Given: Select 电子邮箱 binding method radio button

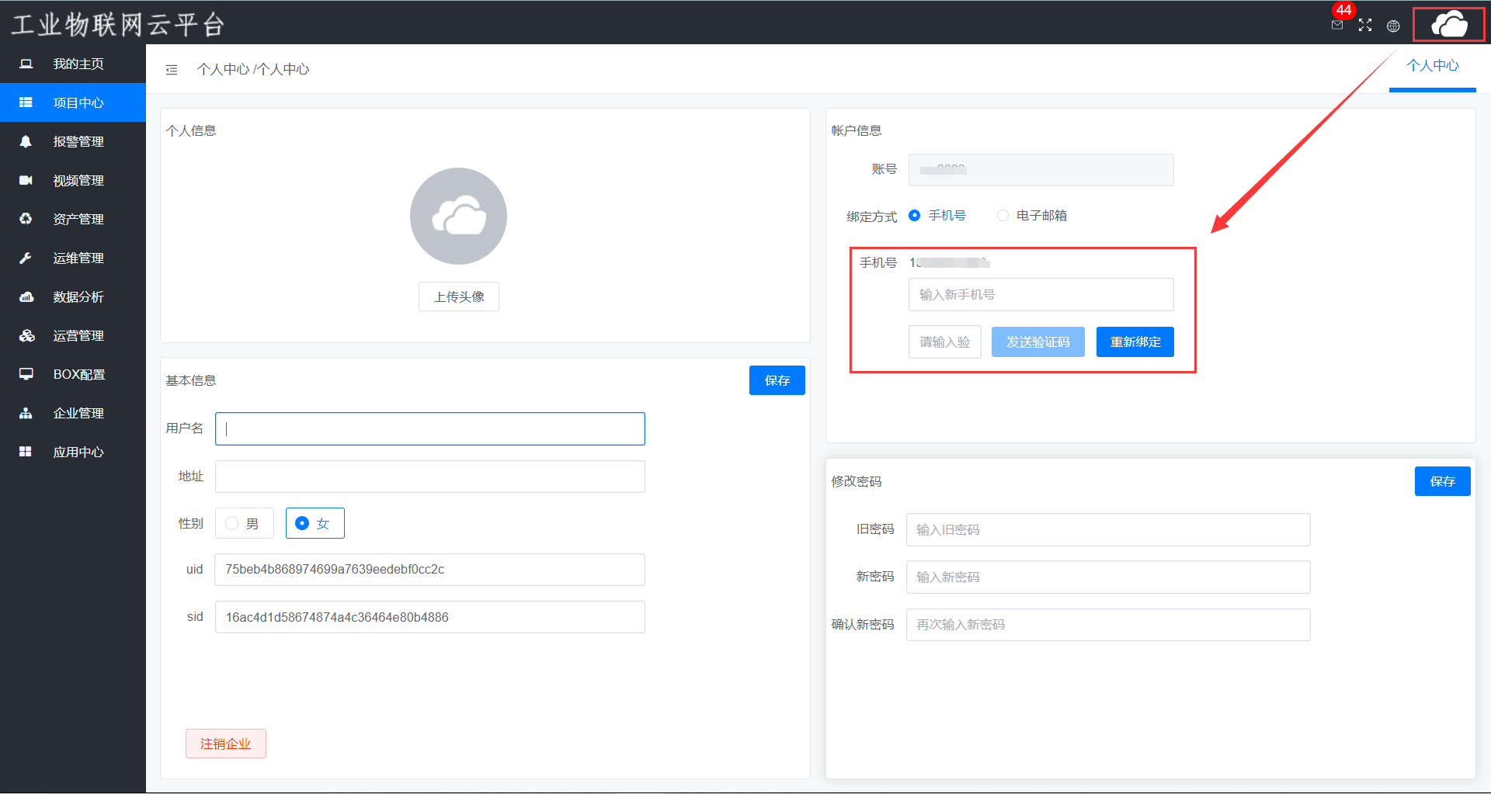Looking at the screenshot, I should pos(1003,216).
